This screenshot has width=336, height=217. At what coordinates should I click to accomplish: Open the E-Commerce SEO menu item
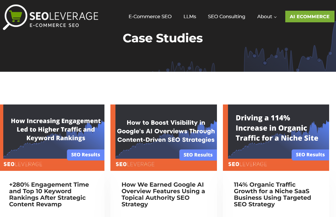(x=150, y=17)
